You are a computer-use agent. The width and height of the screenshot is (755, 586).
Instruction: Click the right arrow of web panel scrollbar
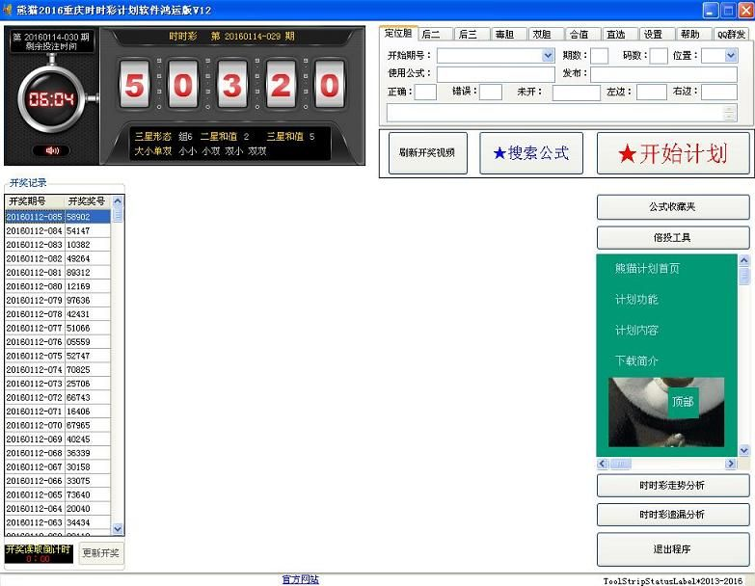point(730,464)
